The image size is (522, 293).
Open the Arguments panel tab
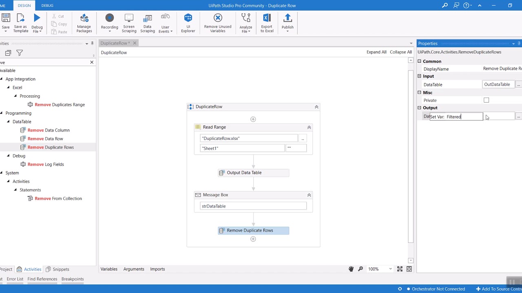134,269
